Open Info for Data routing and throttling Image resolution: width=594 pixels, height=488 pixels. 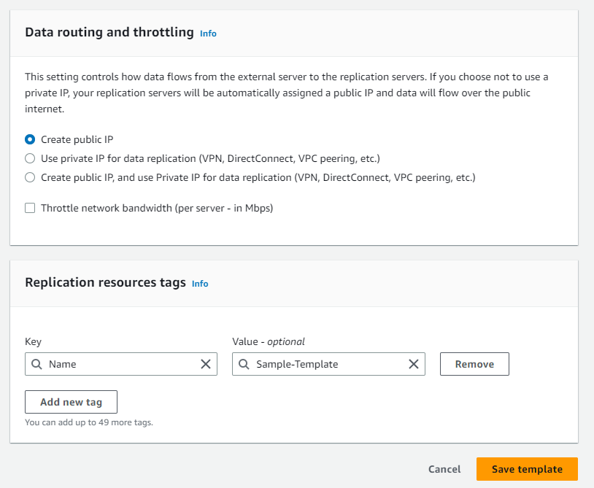[208, 34]
